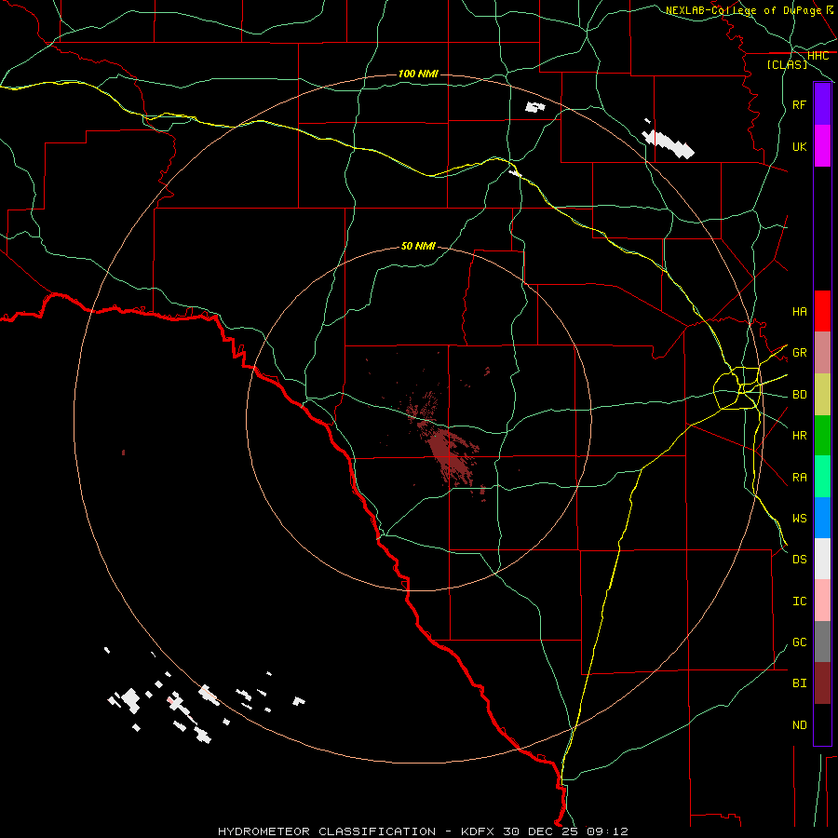838x838 pixels.
Task: Click the GC legend label
Action: (800, 642)
